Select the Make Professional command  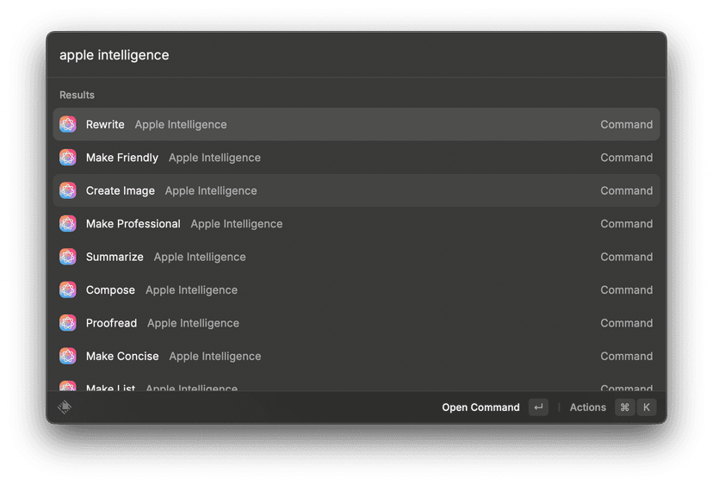pyautogui.click(x=356, y=224)
